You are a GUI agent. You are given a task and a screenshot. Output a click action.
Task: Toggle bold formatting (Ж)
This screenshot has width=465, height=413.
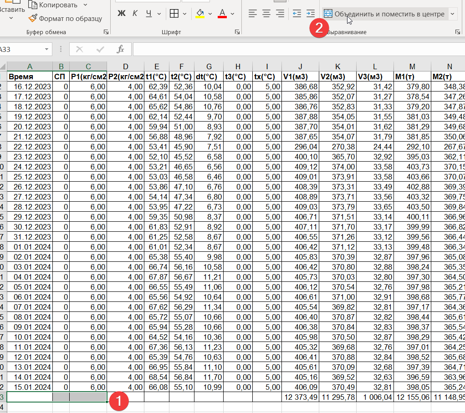click(x=121, y=13)
